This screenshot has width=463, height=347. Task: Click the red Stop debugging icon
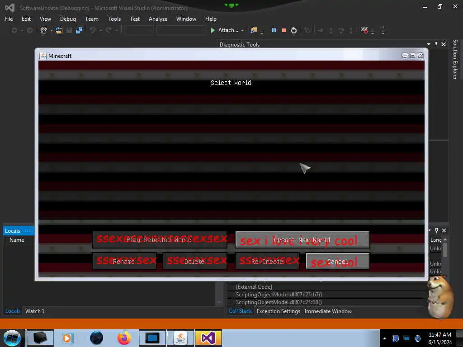coord(284,30)
